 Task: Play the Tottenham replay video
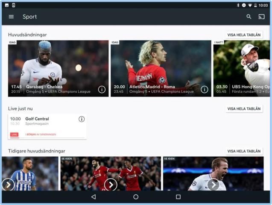(x=213, y=184)
